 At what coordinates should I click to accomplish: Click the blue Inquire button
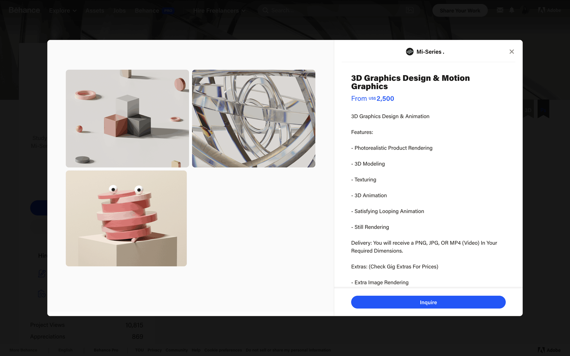(x=428, y=302)
